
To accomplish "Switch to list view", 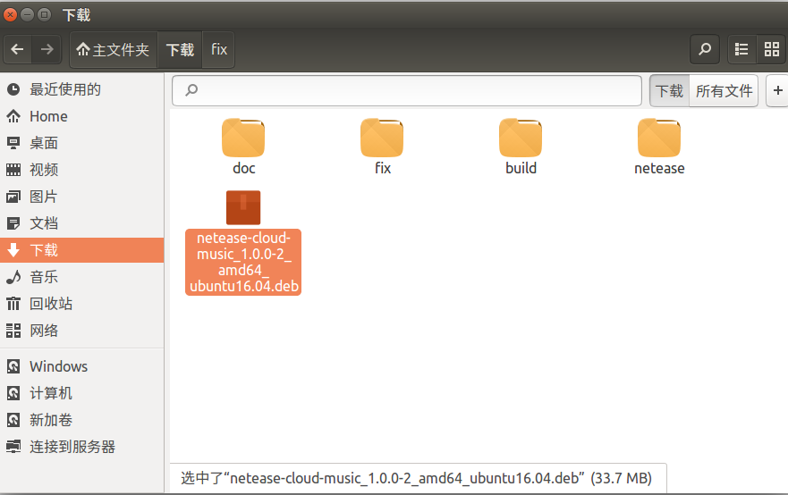I will pyautogui.click(x=741, y=49).
